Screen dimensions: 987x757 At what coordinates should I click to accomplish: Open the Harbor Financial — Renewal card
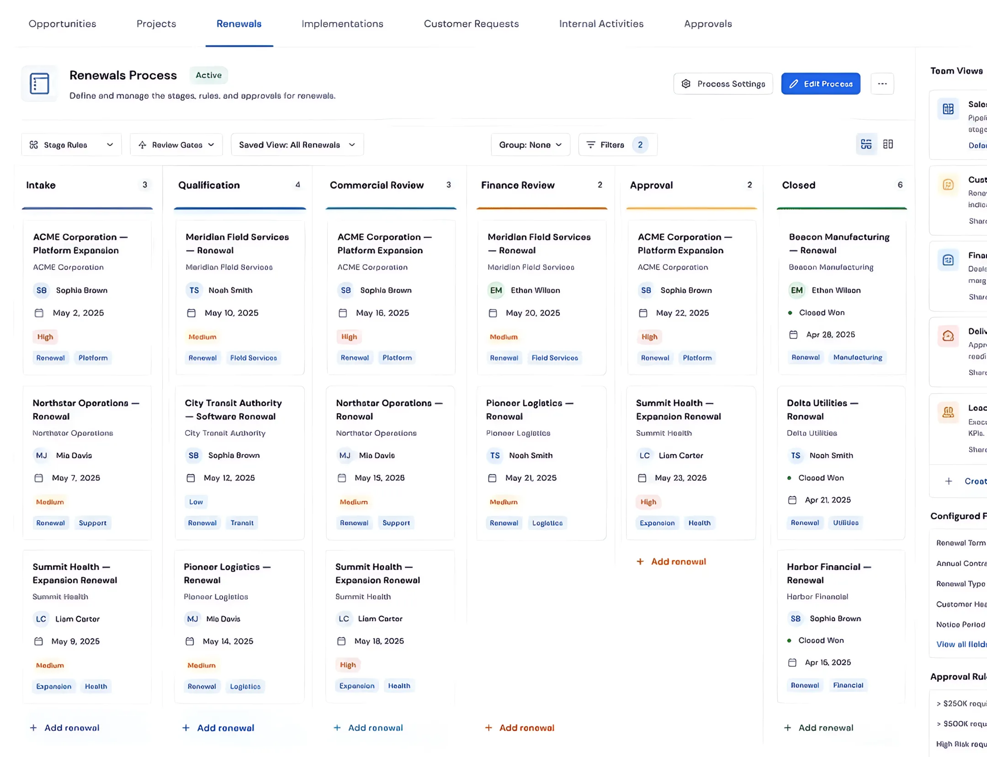(x=841, y=626)
